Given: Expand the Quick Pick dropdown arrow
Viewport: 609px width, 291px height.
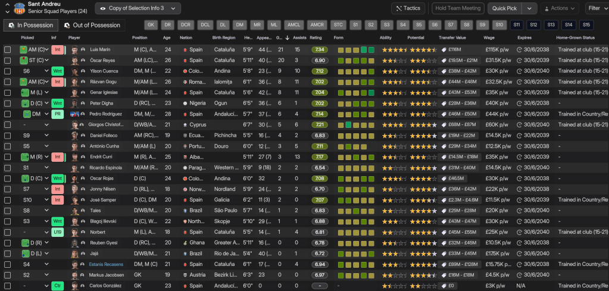Looking at the screenshot, I should 529,8.
